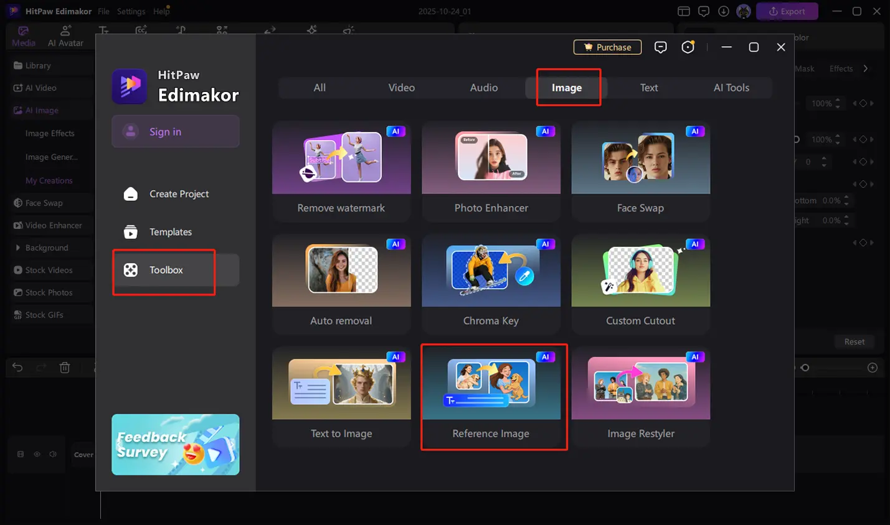This screenshot has width=890, height=525.
Task: Open the Chroma Key tool
Action: coord(491,283)
